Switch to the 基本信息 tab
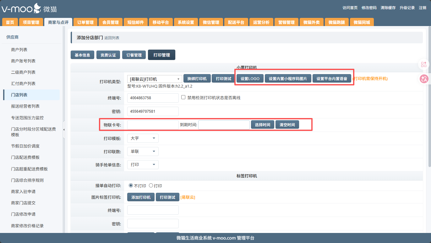Image resolution: width=431 pixels, height=243 pixels. pyautogui.click(x=82, y=55)
